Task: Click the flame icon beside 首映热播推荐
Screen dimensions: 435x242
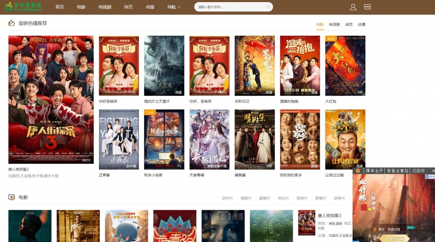Action: click(11, 23)
